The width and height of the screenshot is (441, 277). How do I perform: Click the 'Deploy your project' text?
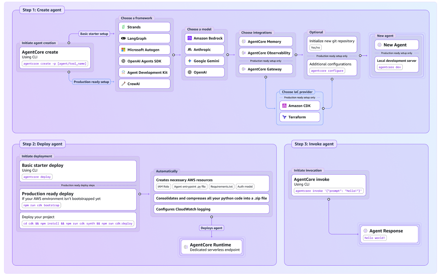click(38, 217)
